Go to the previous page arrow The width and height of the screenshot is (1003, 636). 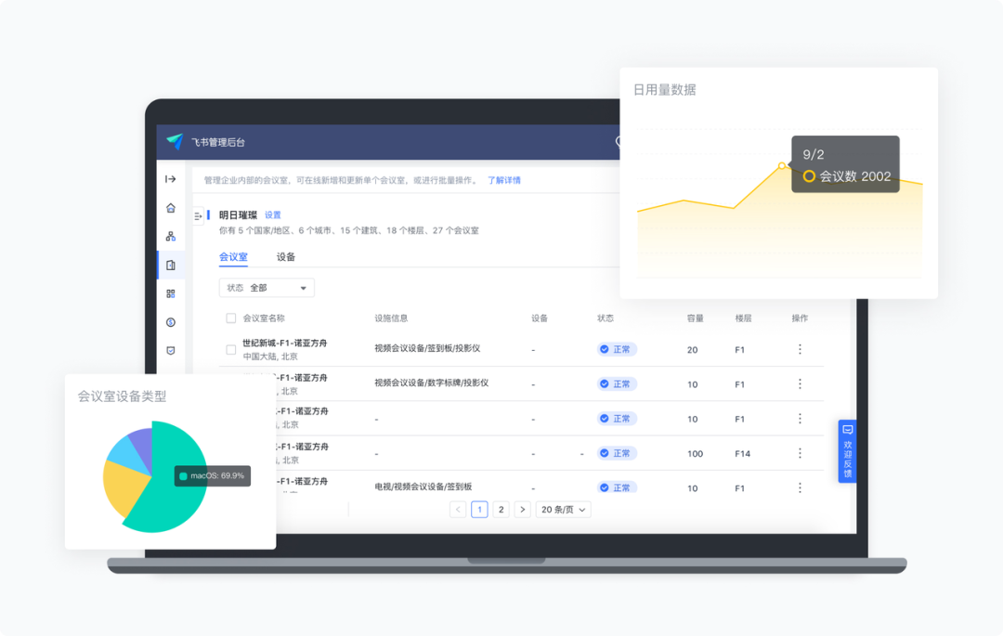click(x=458, y=510)
